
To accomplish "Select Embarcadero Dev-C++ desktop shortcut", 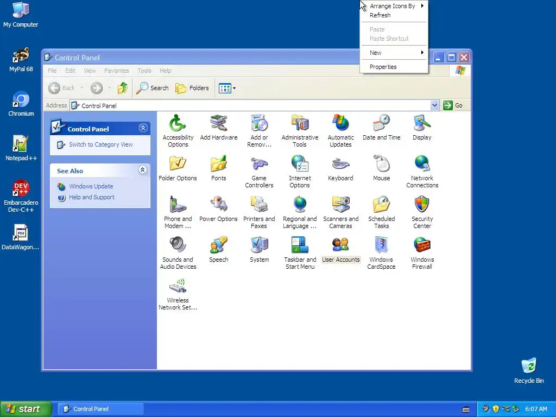I will coord(21,196).
